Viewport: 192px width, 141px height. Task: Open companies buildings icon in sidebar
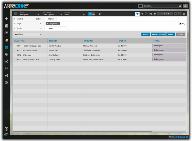click(6, 40)
